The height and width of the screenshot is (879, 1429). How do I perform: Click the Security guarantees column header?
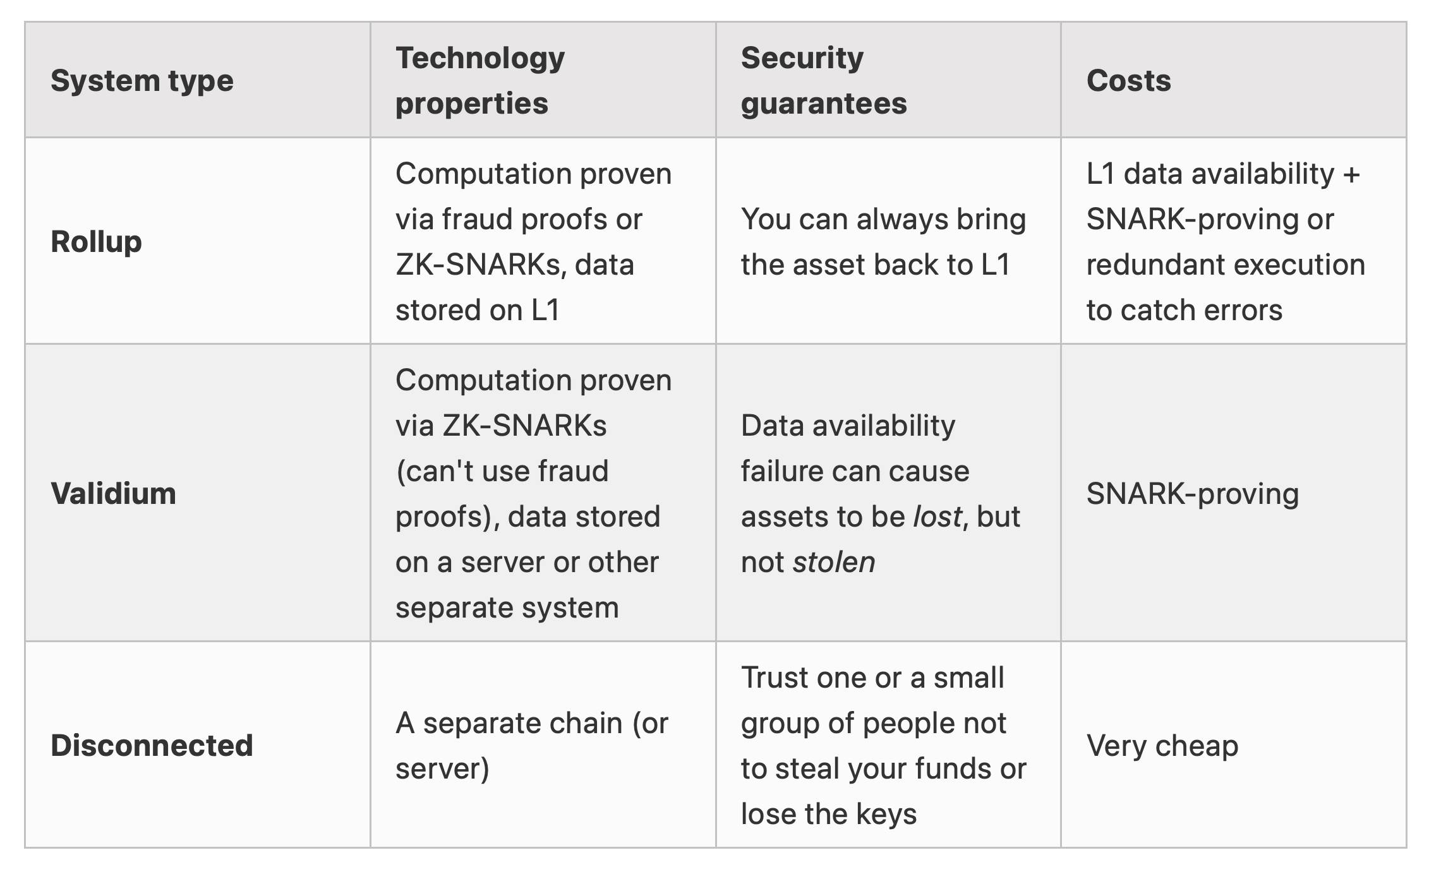pyautogui.click(x=888, y=80)
